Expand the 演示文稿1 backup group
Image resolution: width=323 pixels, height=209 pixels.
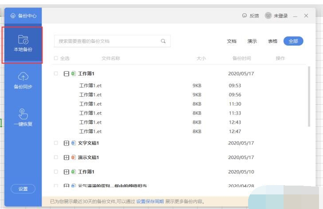point(66,157)
